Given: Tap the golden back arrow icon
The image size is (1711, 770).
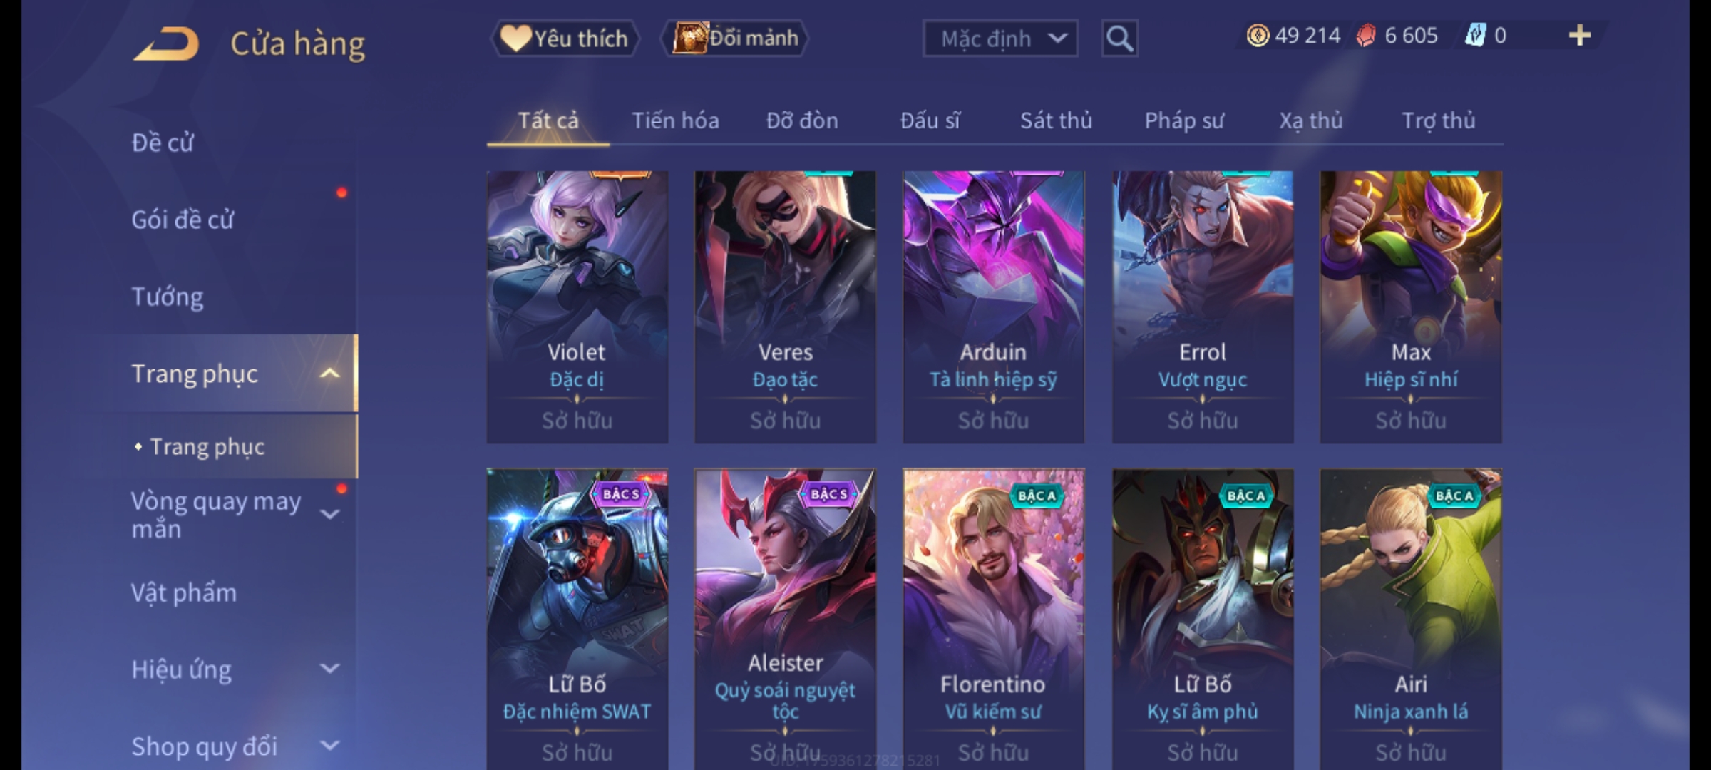Looking at the screenshot, I should [166, 43].
